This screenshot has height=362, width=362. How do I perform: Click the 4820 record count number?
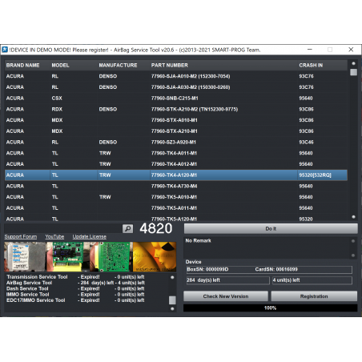tap(156, 228)
